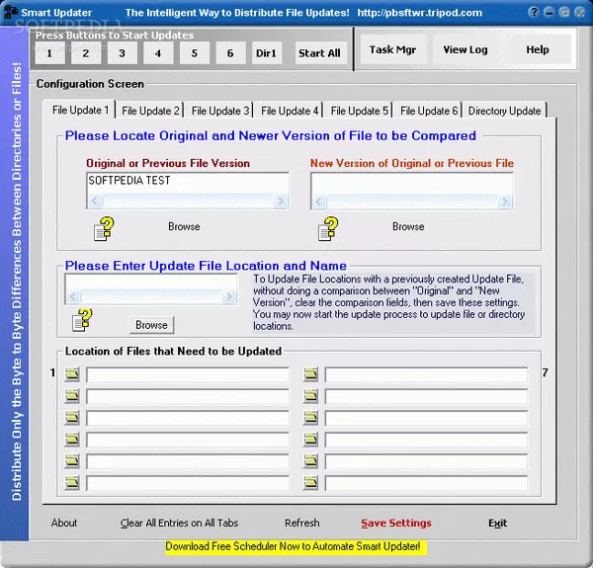Viewport: 593px width, 568px height.
Task: Select the File Update 6 tab
Action: click(x=429, y=111)
